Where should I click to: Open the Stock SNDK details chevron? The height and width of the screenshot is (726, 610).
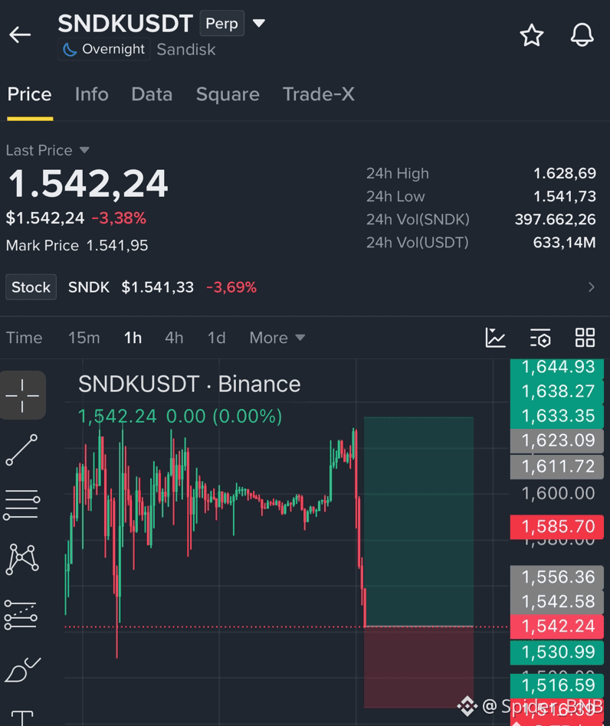[x=591, y=287]
